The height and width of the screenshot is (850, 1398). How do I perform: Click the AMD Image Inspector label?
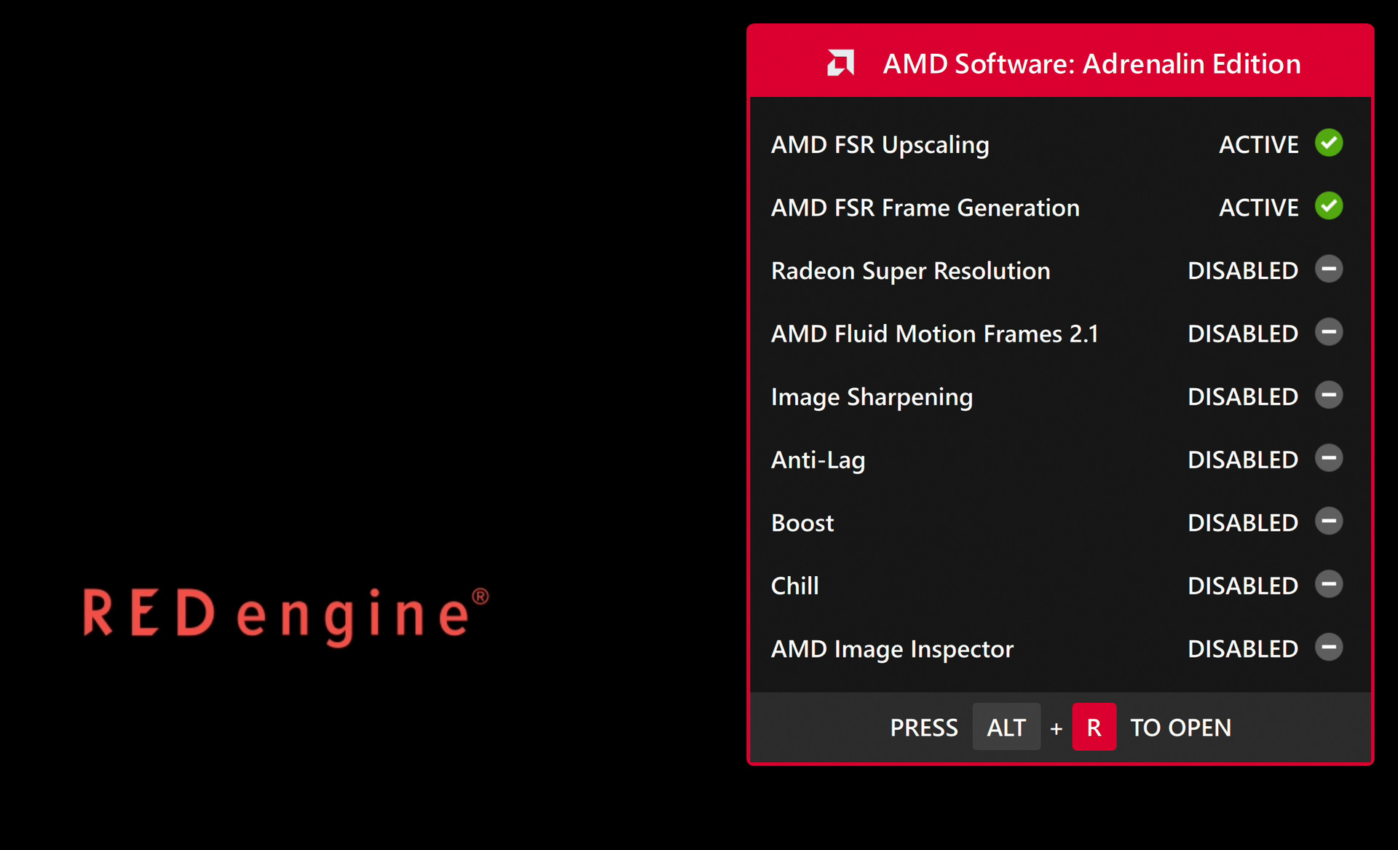[x=892, y=649]
